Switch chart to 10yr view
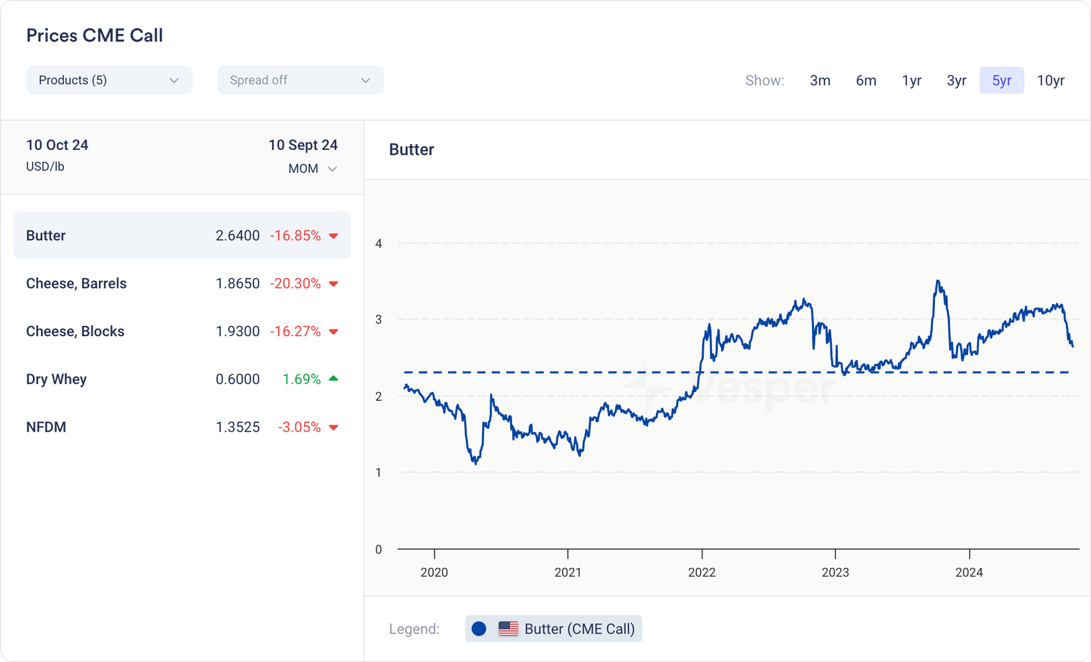Screen dimensions: 1091x662 [x=1050, y=80]
